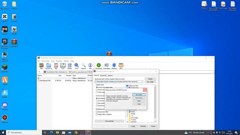Click the Protect shield toolbar icon
The height and width of the screenshot is (135, 240).
point(114,66)
